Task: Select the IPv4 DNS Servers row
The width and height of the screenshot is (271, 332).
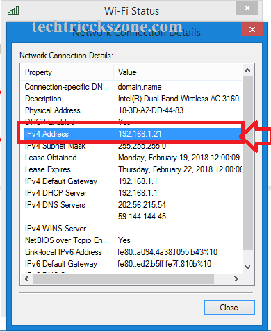Action: (132, 205)
